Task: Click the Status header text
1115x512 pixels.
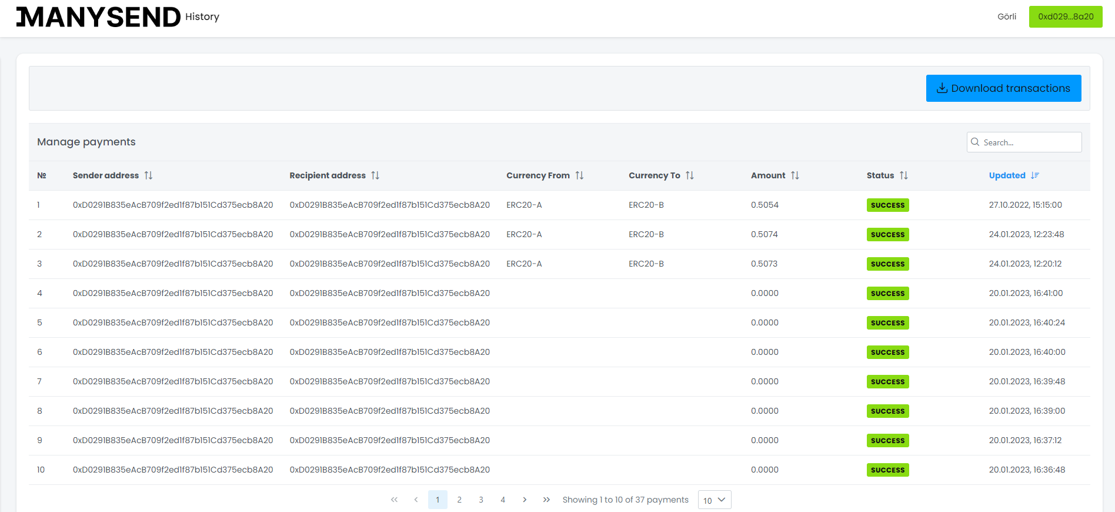Action: (880, 175)
